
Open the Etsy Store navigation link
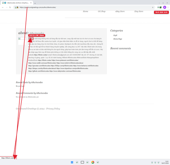(x=139, y=11)
